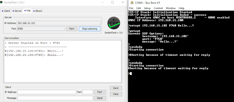The image size is (234, 102).
Task: Select the Udp tab
Action: [27, 11]
